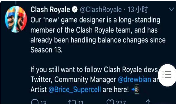Click the Clash Royale display name

(x=50, y=10)
